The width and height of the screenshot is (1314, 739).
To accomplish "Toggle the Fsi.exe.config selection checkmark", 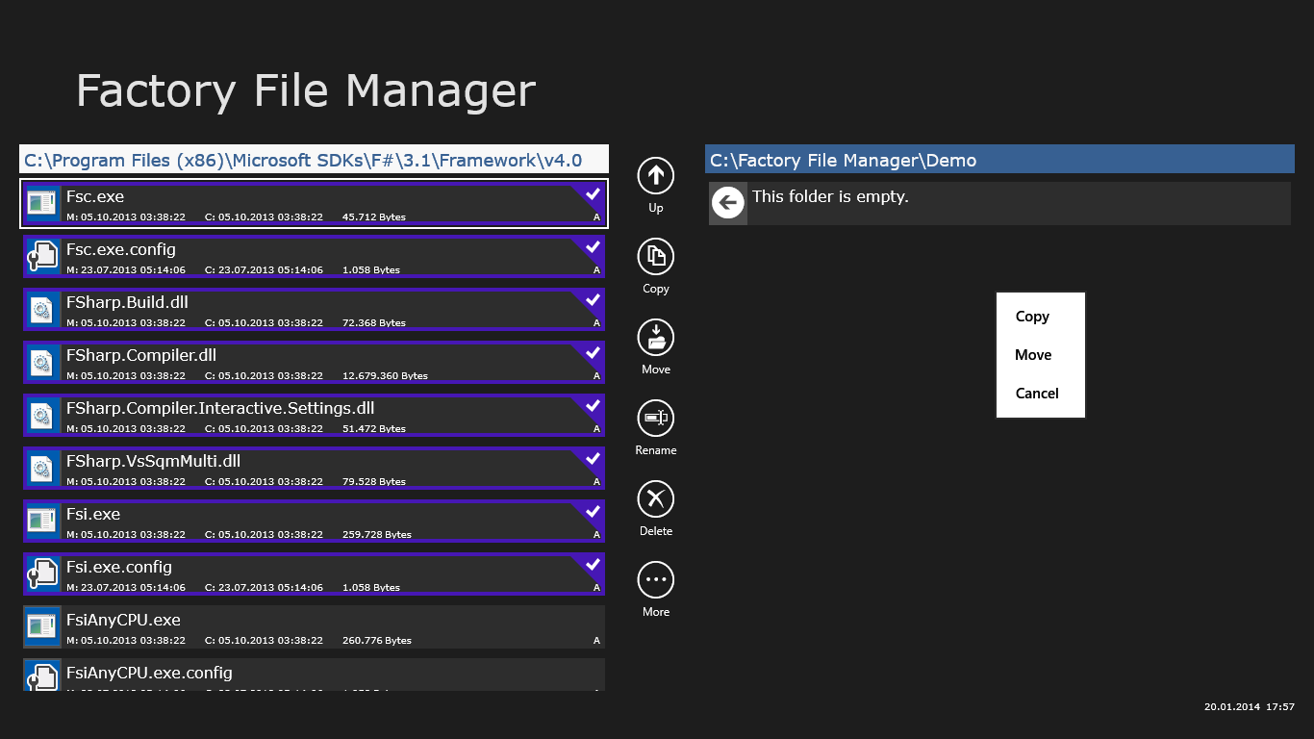I will point(593,565).
